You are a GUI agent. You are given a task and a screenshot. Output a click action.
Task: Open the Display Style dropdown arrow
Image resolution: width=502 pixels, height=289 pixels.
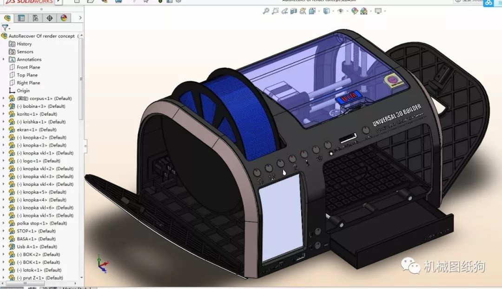click(333, 11)
